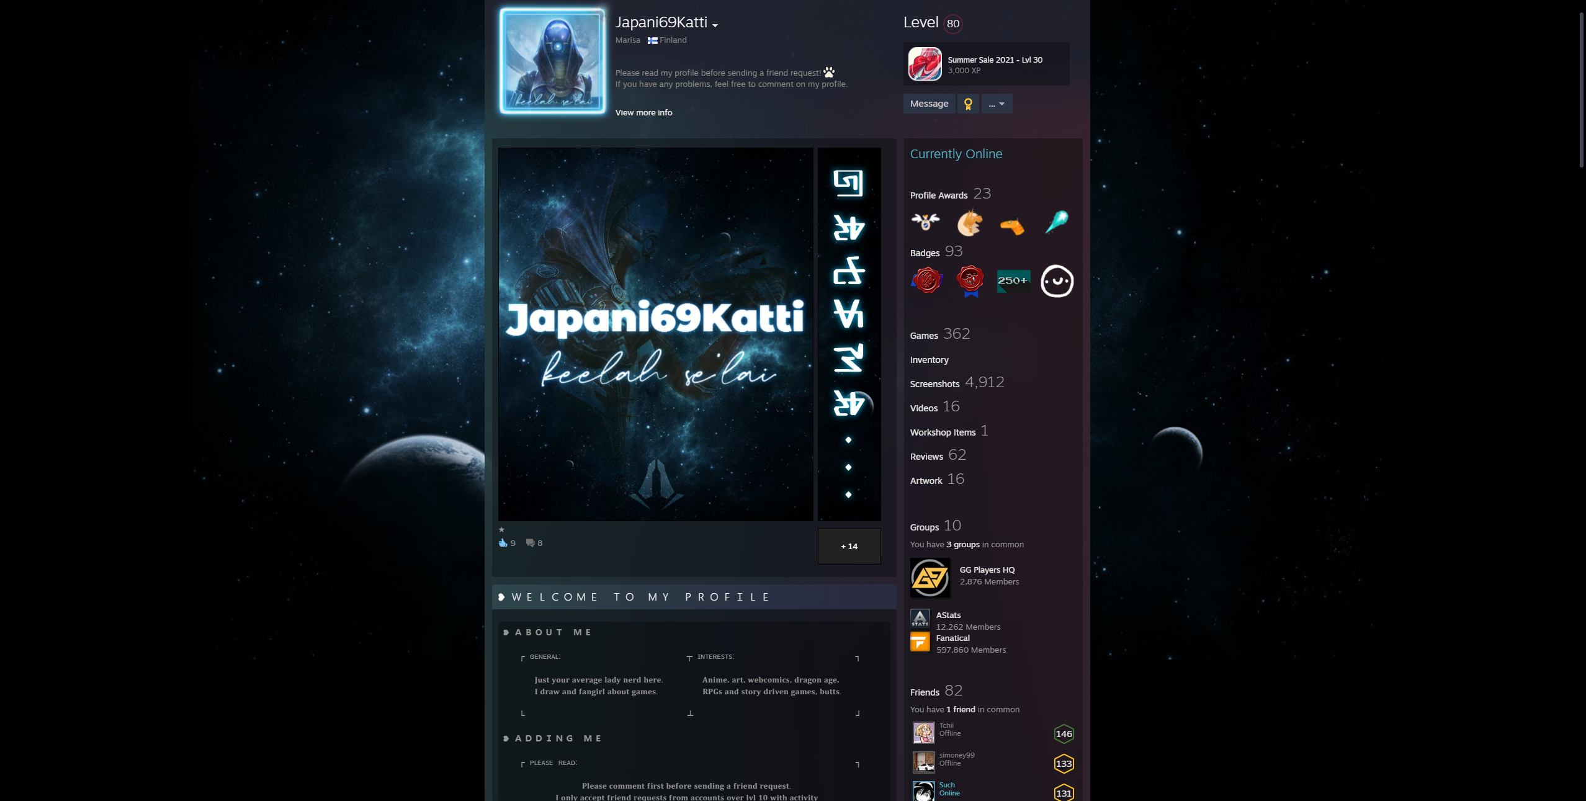The height and width of the screenshot is (801, 1586).
Task: Click simoney99 friend avatar
Action: click(x=923, y=763)
